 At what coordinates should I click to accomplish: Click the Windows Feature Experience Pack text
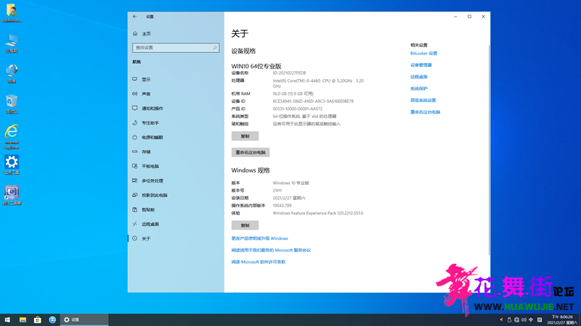click(x=318, y=213)
